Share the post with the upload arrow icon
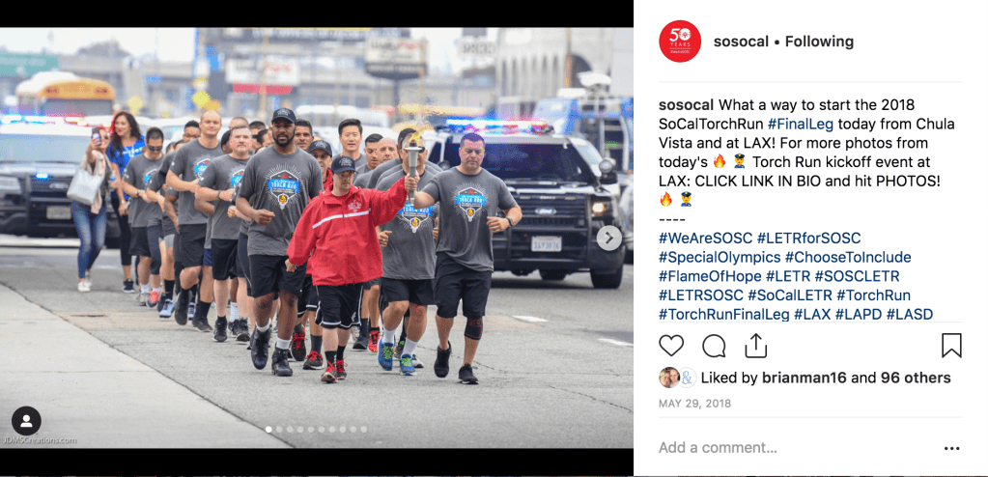988x477 pixels. 755,346
